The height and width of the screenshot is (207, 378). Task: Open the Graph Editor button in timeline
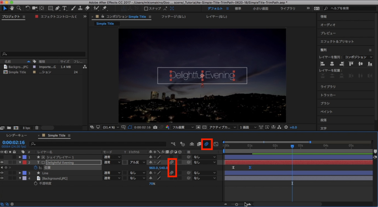216,144
